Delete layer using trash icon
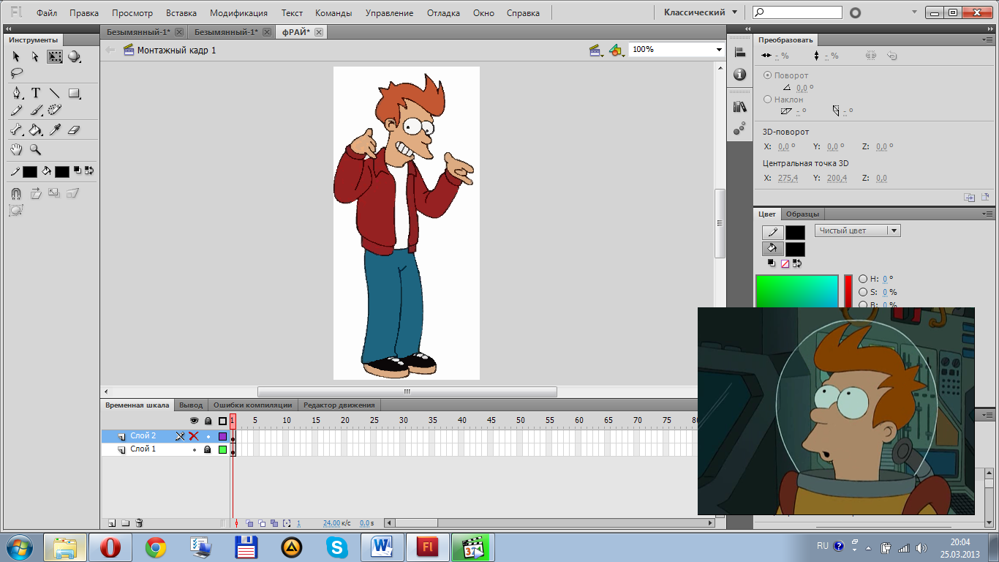 tap(139, 523)
